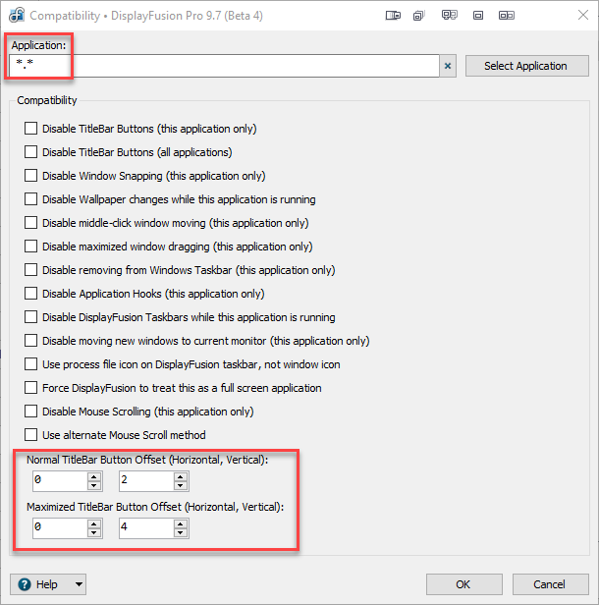The height and width of the screenshot is (605, 599).
Task: Click the first DisplayFusion titlebar button icon
Action: tap(393, 16)
